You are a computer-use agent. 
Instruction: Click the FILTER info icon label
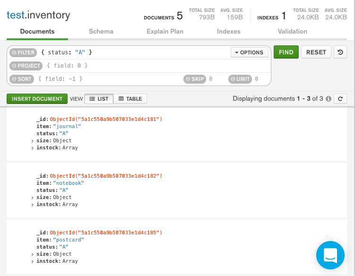tap(24, 52)
